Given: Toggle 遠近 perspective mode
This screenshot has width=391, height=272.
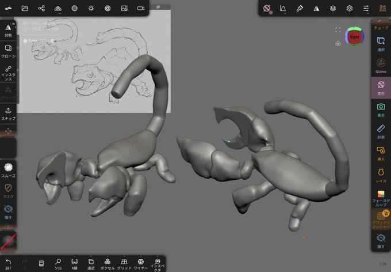Looking at the screenshot, I should pos(91,264).
